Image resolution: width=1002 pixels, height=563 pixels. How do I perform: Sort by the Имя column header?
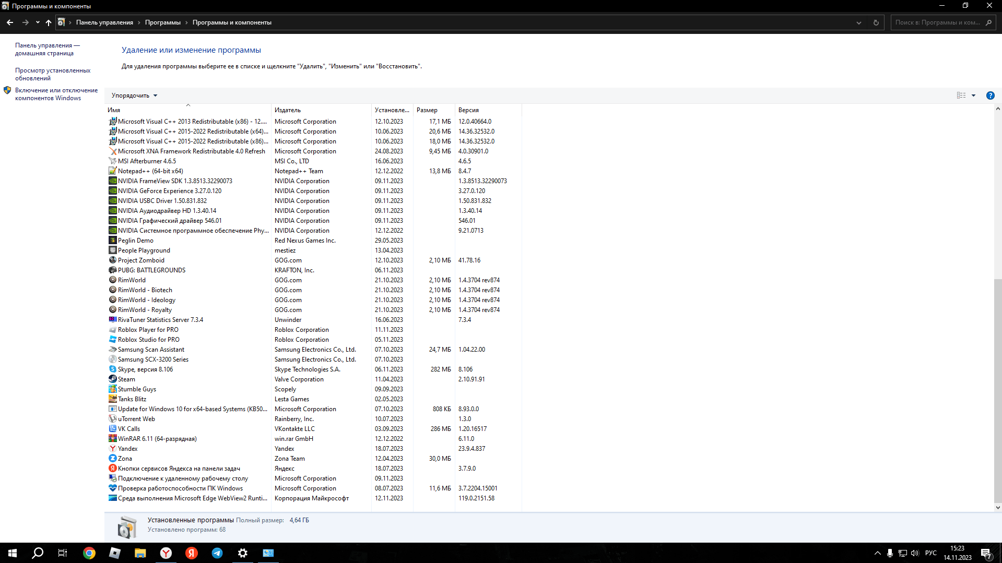[x=188, y=110]
